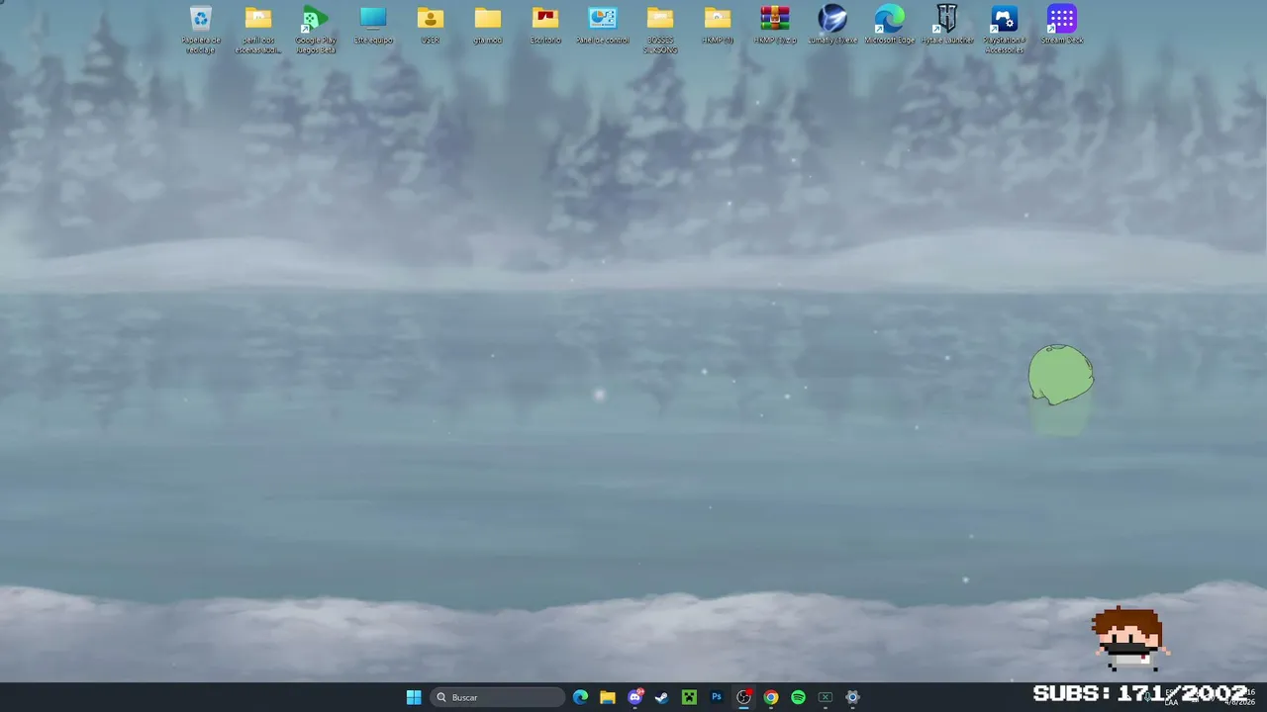The height and width of the screenshot is (712, 1267).
Task: Select the gta mod folder
Action: pos(488,26)
